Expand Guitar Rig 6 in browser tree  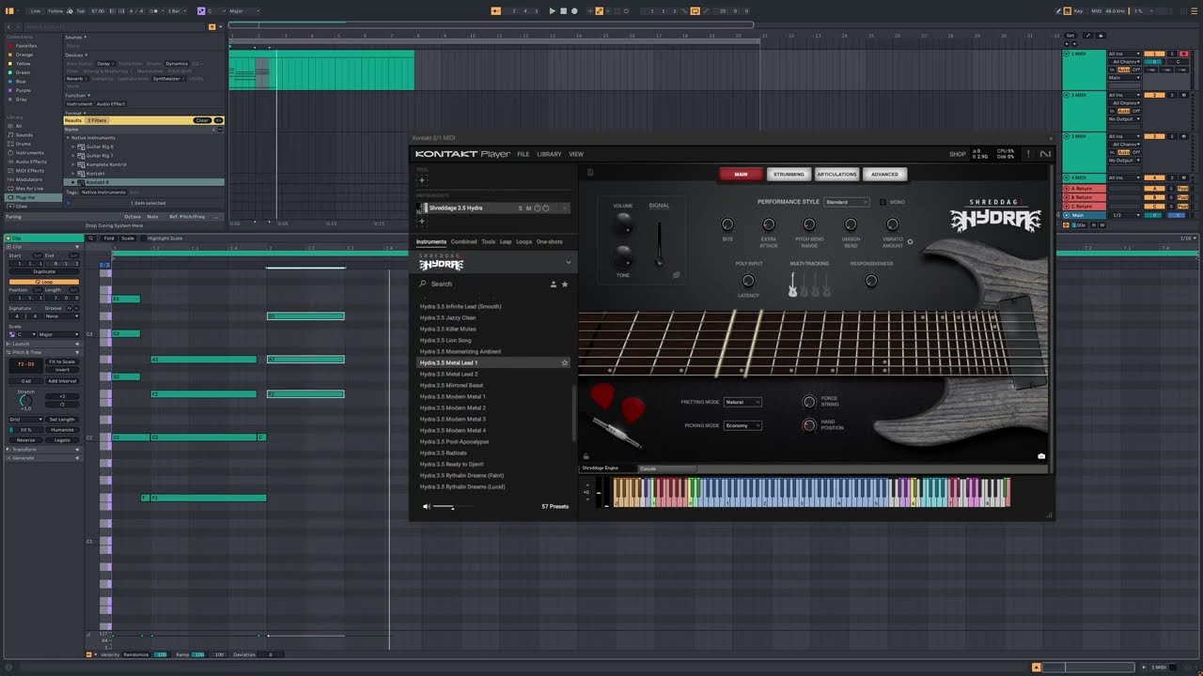[x=72, y=146]
